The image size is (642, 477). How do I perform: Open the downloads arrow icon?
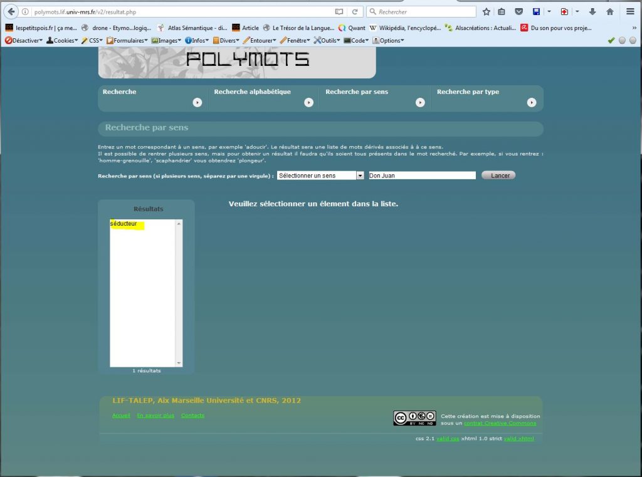tap(592, 12)
